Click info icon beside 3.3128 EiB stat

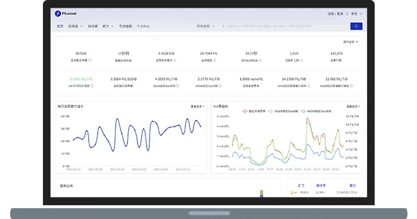click(x=175, y=60)
